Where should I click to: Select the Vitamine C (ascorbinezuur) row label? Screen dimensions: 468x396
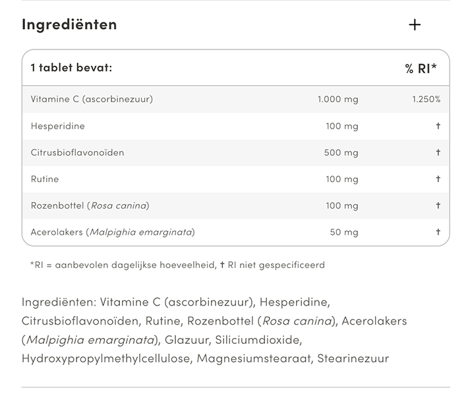tap(92, 99)
